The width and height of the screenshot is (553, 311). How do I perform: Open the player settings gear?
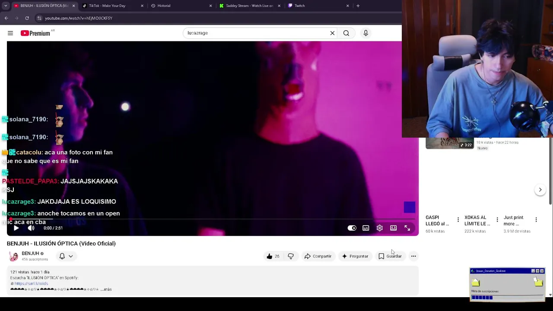[380, 228]
